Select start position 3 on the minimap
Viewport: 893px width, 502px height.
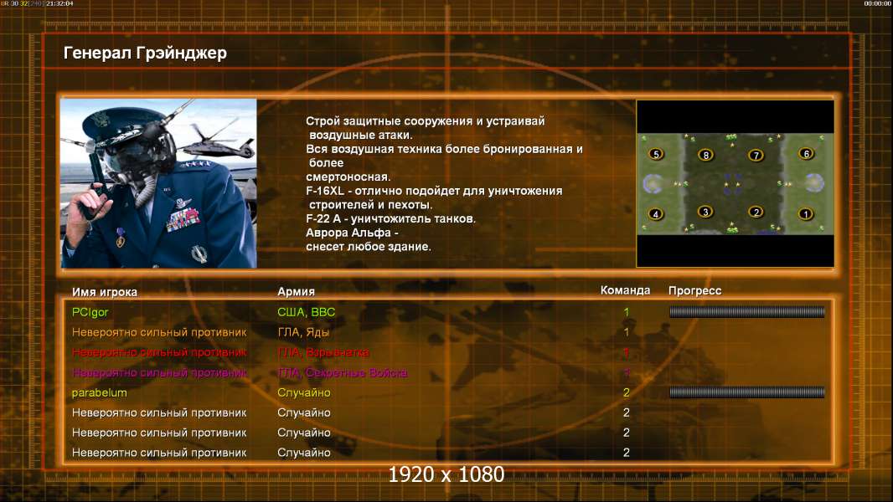click(x=705, y=212)
